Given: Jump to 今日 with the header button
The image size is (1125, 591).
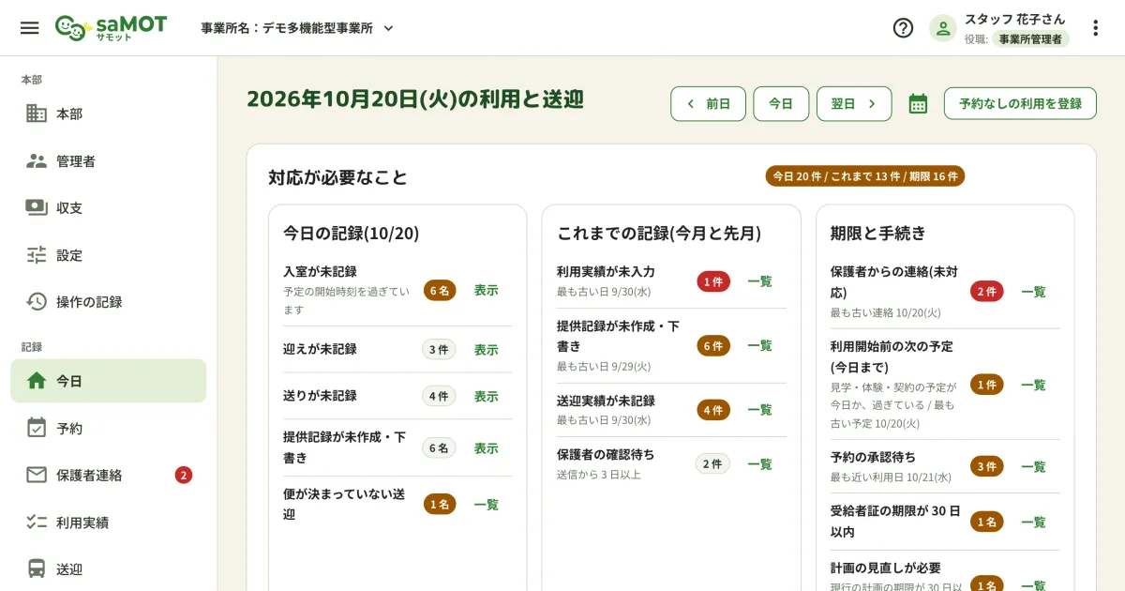Looking at the screenshot, I should coord(781,104).
